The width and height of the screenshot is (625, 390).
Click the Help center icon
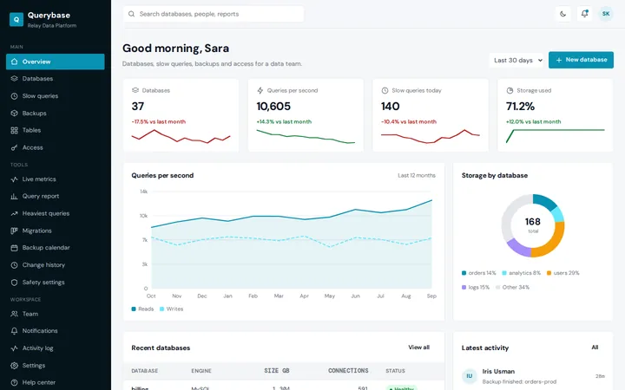[15, 382]
